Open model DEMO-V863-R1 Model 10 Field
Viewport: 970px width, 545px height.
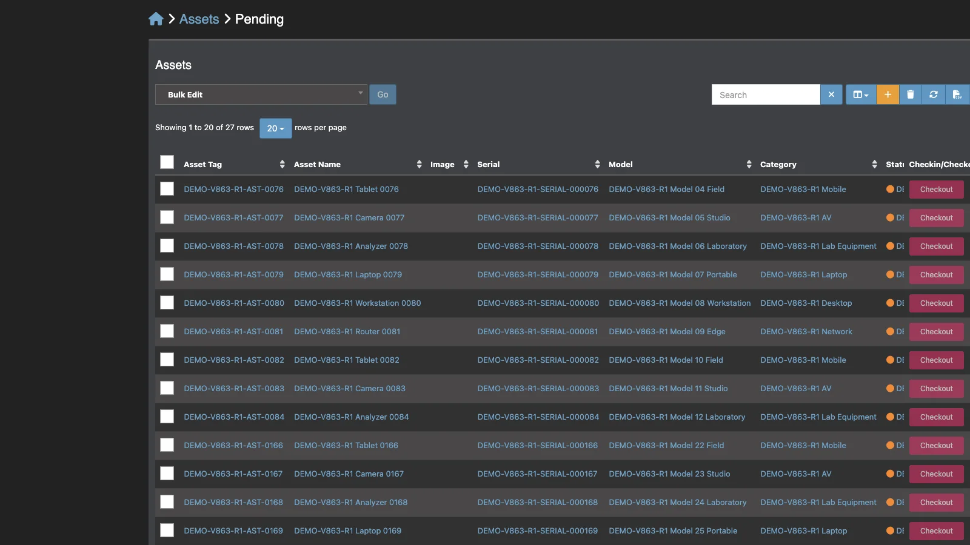tap(666, 360)
